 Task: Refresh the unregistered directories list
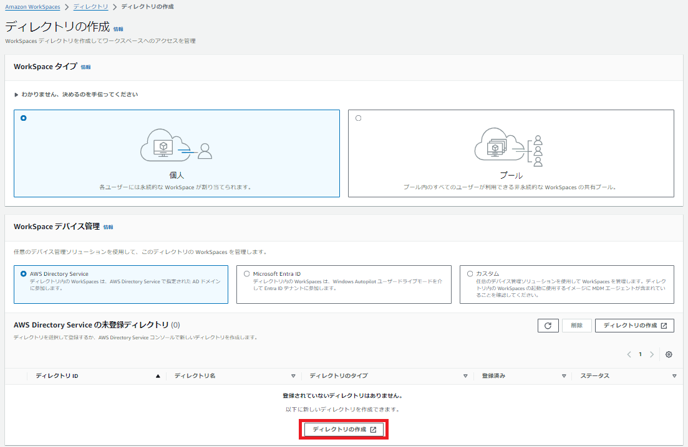548,326
